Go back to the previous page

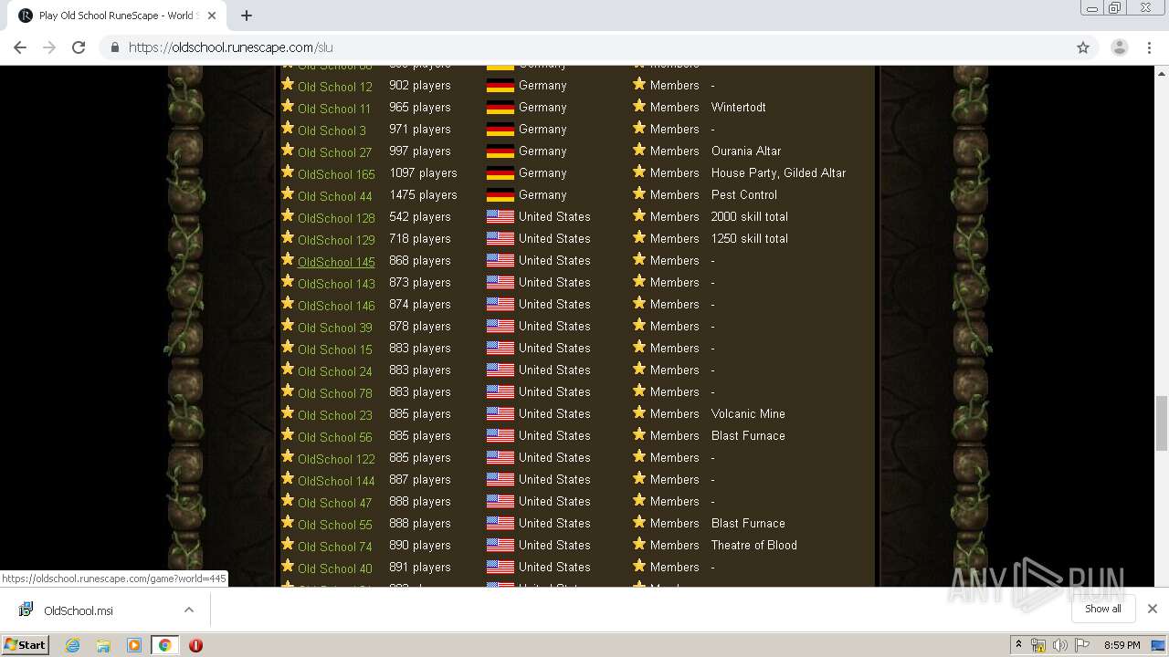[x=20, y=47]
